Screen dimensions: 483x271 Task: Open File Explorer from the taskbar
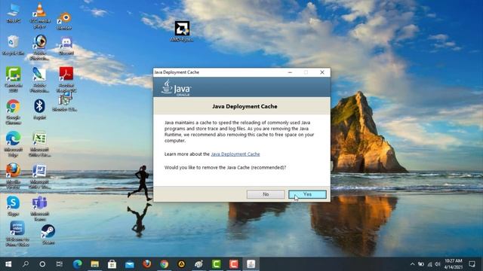(94, 264)
